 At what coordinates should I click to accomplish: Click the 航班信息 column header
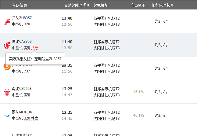tap(20, 5)
